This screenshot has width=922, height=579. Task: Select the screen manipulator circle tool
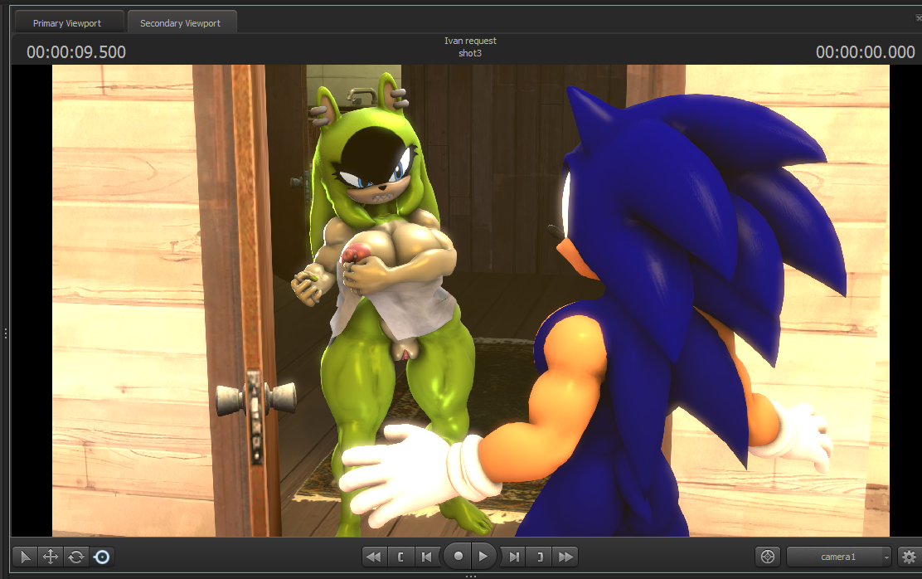click(x=102, y=557)
